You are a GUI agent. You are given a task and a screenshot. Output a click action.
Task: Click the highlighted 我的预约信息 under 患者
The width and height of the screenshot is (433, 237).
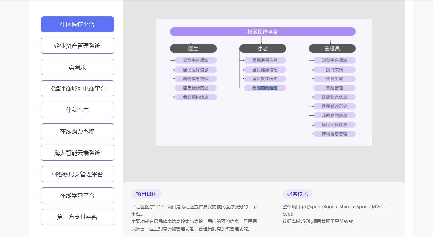[x=265, y=88]
